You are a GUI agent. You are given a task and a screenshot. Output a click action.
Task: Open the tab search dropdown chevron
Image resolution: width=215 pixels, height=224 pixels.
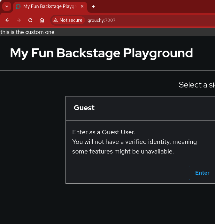click(x=7, y=6)
